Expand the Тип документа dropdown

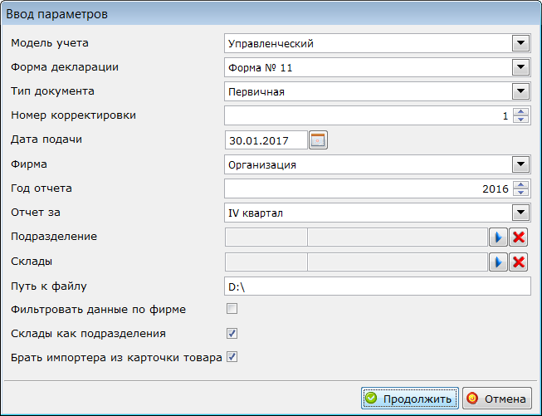[521, 91]
